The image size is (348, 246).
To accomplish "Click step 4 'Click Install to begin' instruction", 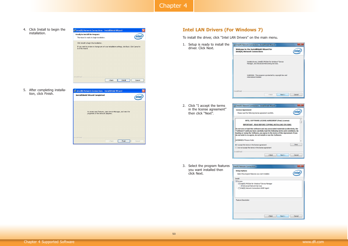I will point(47,31).
